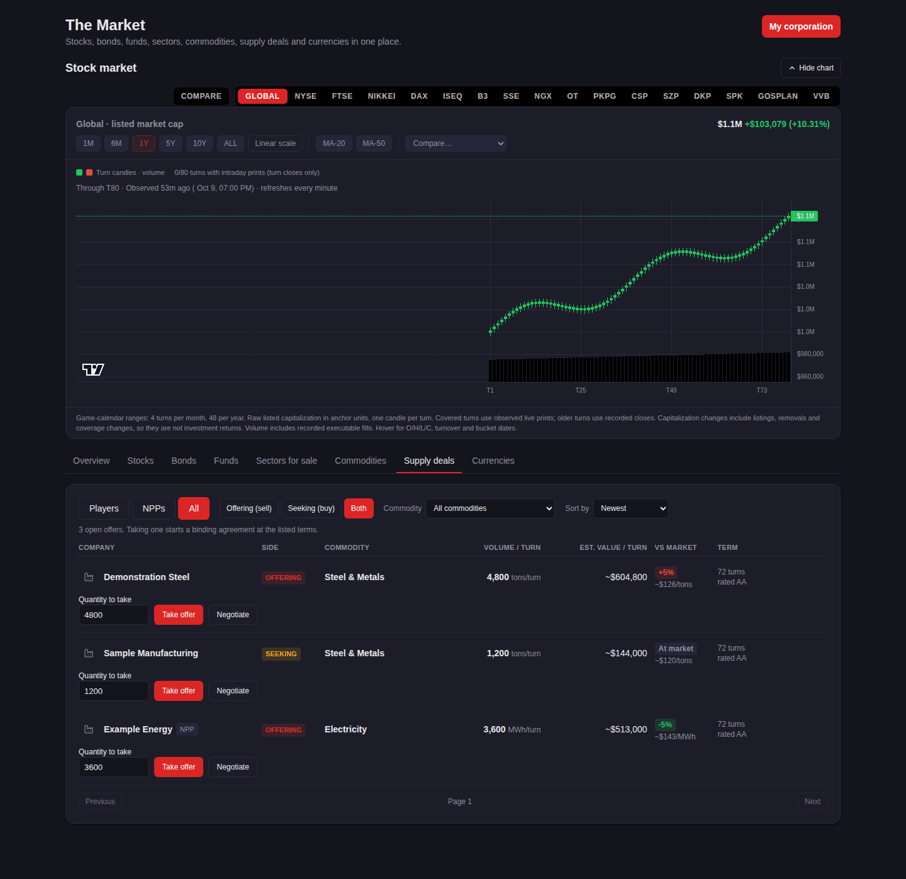Click the factory icon beside Demonstration Steel

(89, 577)
